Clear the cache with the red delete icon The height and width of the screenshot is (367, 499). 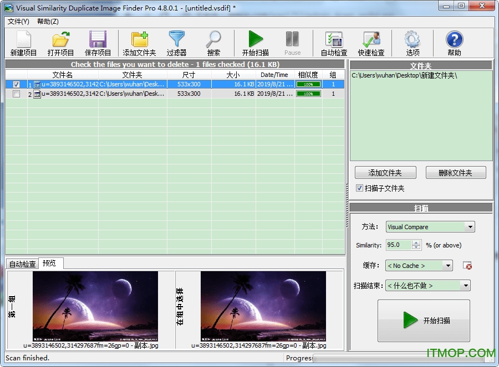click(x=467, y=266)
